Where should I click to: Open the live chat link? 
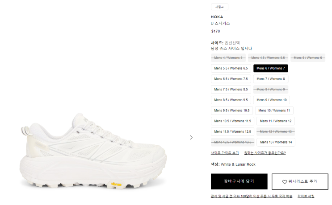(x=306, y=196)
